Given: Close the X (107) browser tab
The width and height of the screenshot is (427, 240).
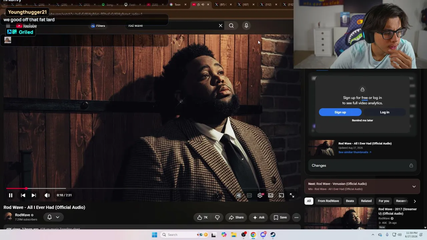Looking at the screenshot, I should pos(254,5).
